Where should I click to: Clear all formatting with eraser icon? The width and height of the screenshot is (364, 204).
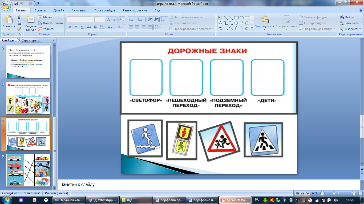[122, 19]
